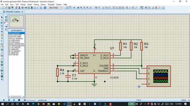Click the Redo arrow icon
190x106 pixels.
tap(99, 8)
